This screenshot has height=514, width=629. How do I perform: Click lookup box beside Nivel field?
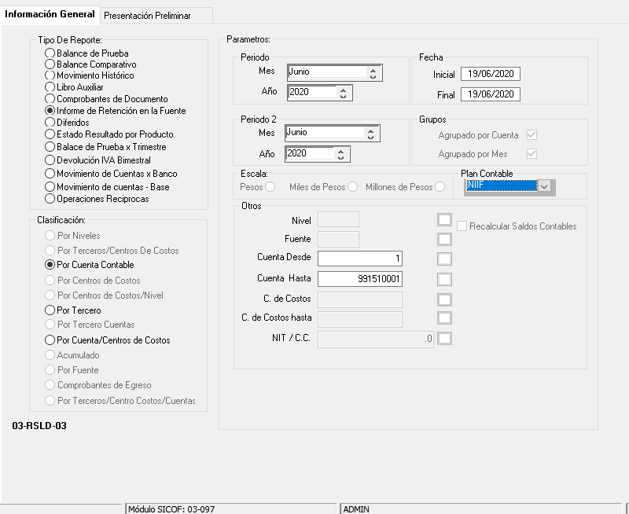tap(445, 219)
